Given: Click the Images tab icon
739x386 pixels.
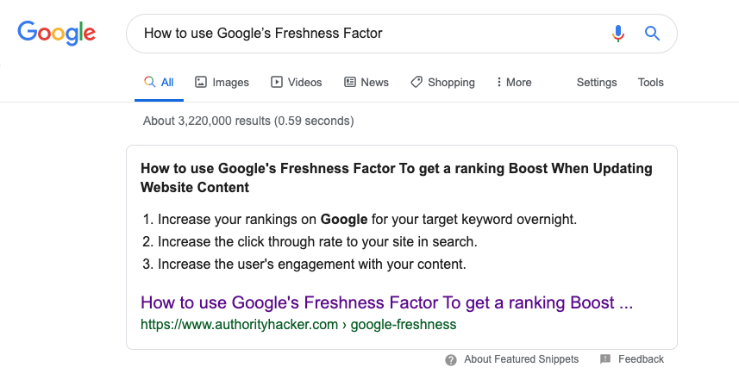Looking at the screenshot, I should (x=201, y=83).
